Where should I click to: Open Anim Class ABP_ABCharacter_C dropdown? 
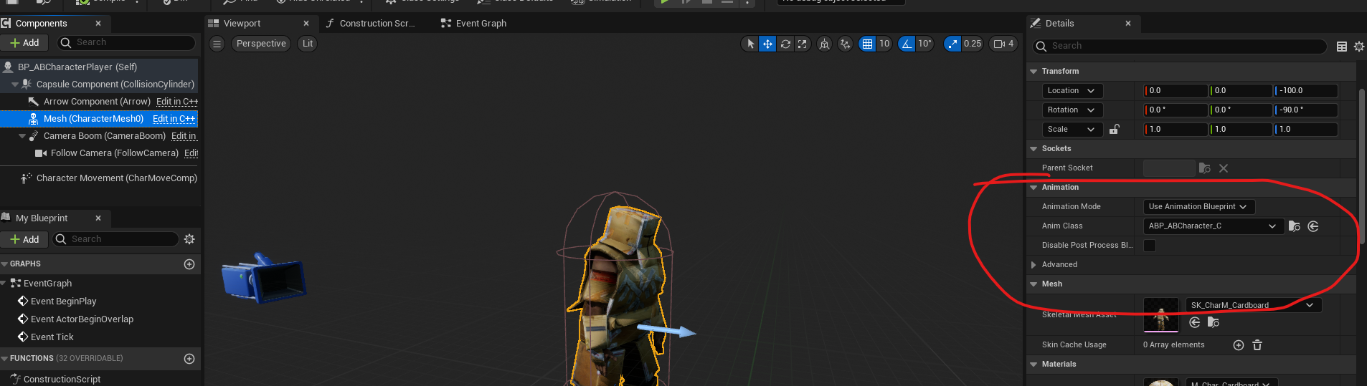point(1213,226)
